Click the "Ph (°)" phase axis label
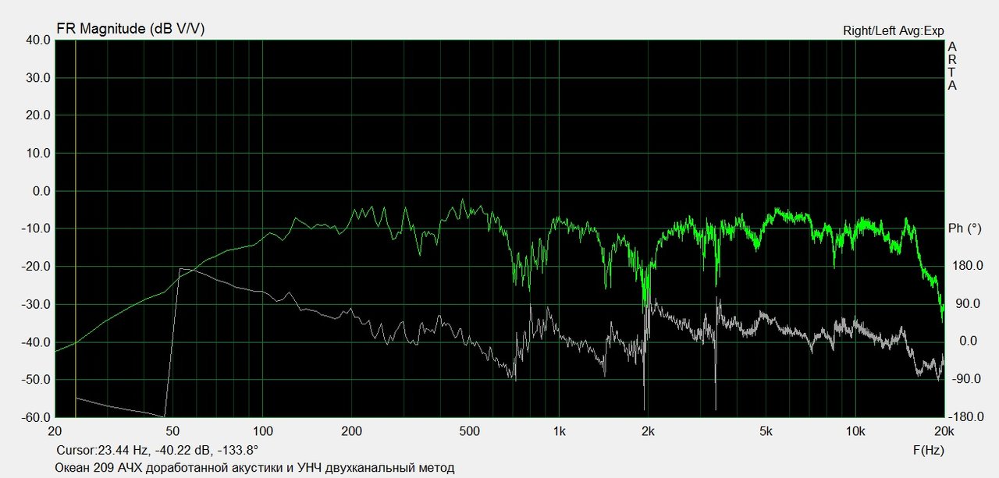 point(965,228)
